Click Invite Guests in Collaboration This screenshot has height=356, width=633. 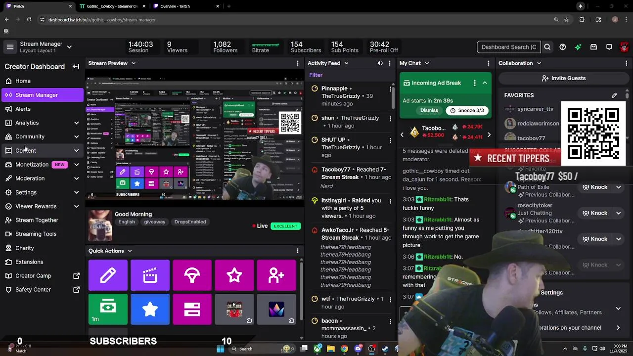click(563, 78)
